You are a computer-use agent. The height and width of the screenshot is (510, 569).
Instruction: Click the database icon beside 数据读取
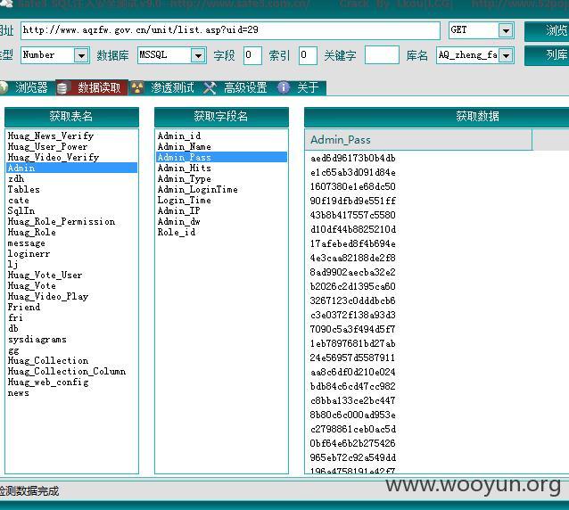point(62,88)
